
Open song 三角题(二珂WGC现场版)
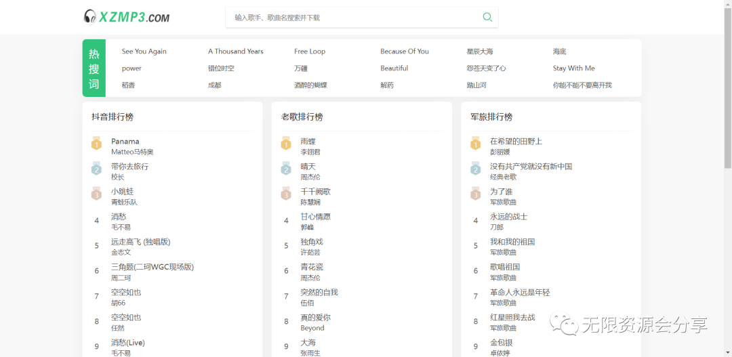point(152,267)
